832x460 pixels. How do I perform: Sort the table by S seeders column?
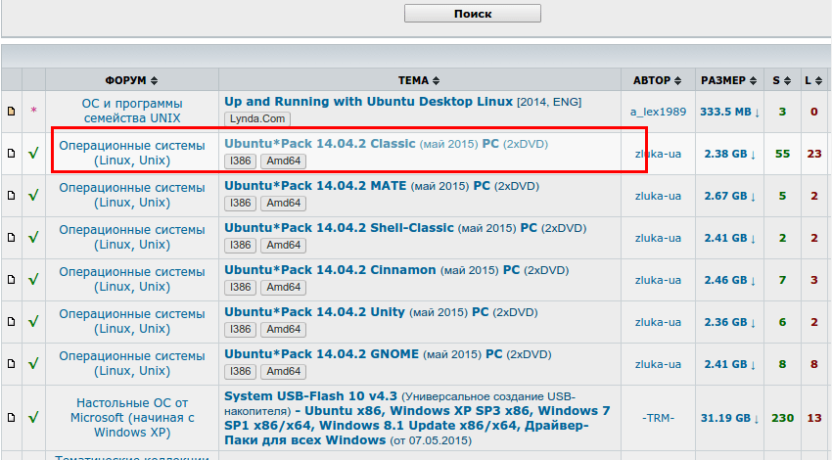pos(782,80)
